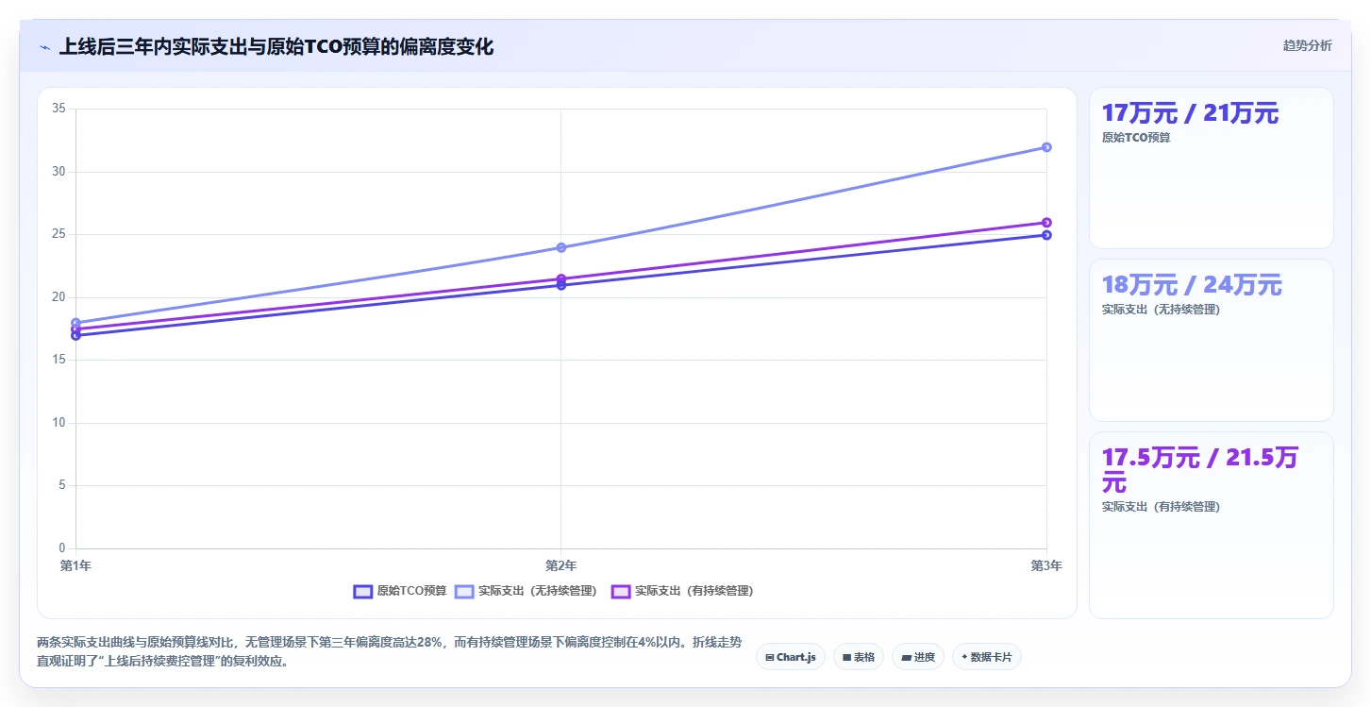This screenshot has height=707, width=1371.
Task: Click the 实际支出（无持续管理）legend color box
Action: [x=464, y=591]
